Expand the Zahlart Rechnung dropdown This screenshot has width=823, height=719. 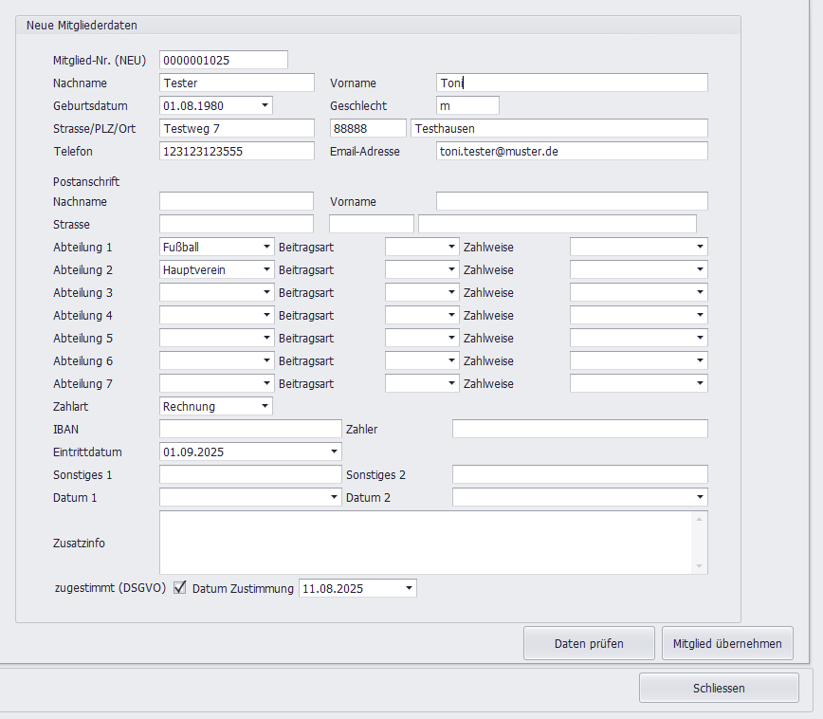tap(264, 406)
